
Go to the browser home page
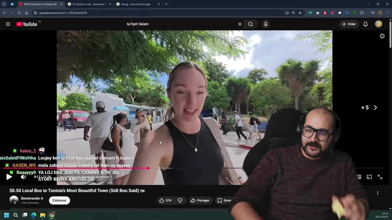26,13
